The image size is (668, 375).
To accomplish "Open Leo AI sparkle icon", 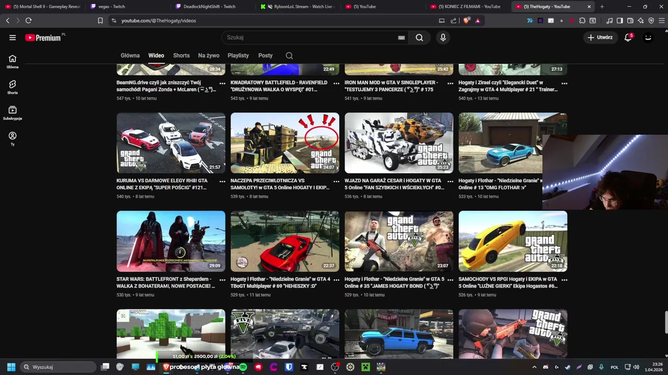I will (x=641, y=20).
